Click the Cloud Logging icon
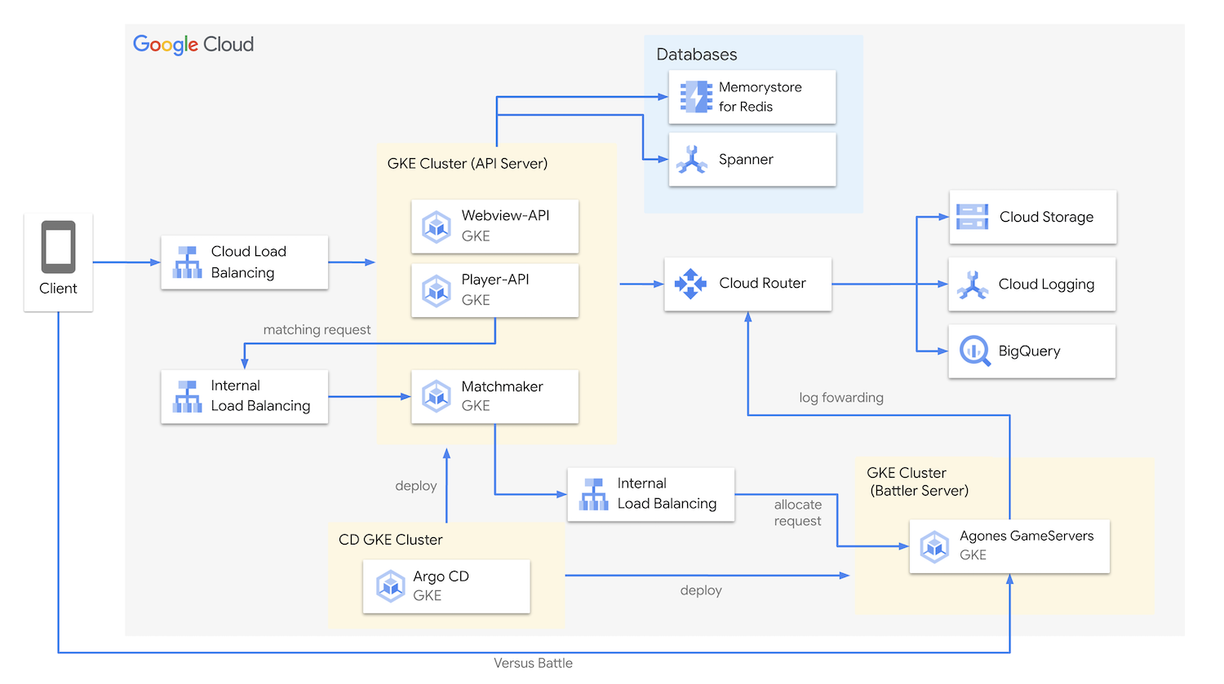1224x684 pixels. coord(973,284)
